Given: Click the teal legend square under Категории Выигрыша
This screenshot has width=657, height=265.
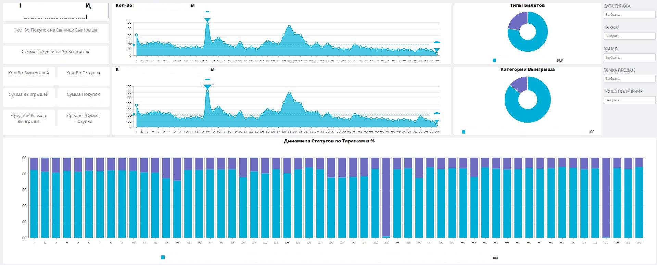Looking at the screenshot, I should [x=464, y=132].
